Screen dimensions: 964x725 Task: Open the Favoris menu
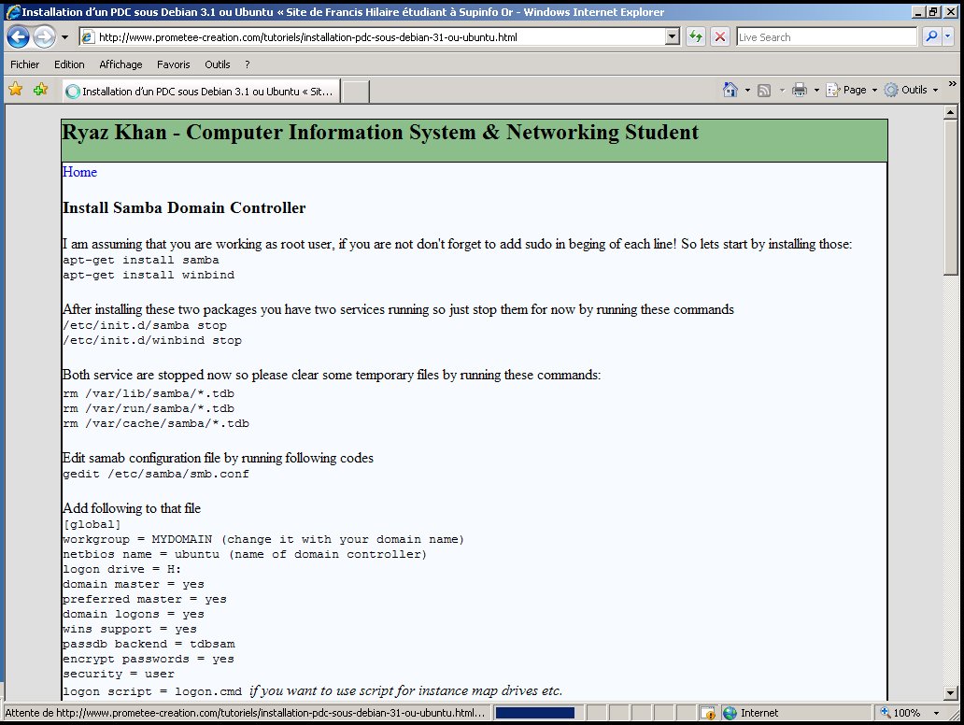174,64
